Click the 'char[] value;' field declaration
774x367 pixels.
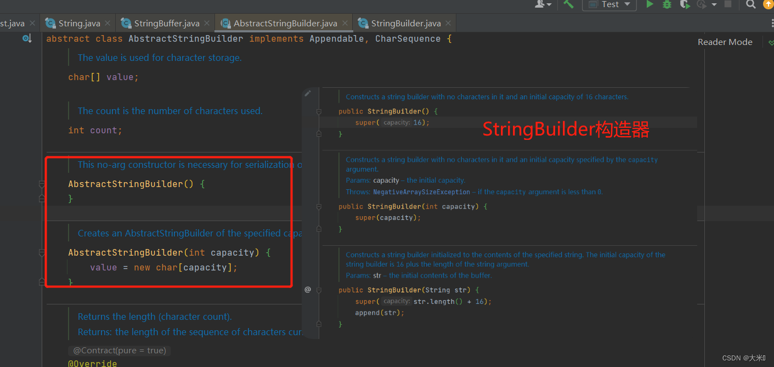click(104, 77)
